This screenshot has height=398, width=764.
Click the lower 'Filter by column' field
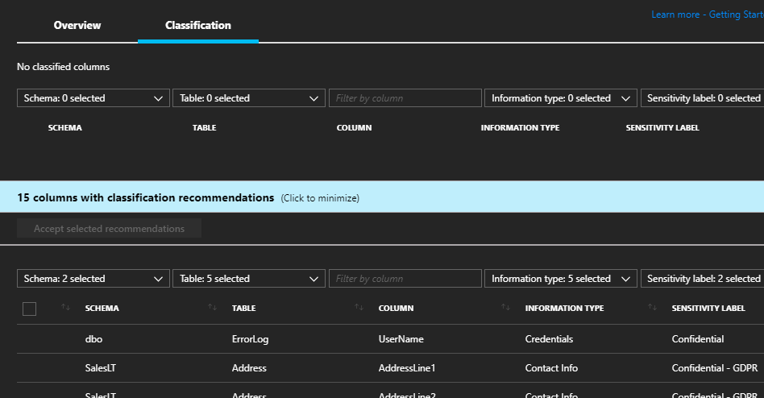[405, 279]
